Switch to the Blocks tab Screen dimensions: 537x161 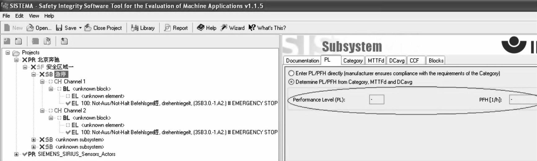pyautogui.click(x=436, y=60)
